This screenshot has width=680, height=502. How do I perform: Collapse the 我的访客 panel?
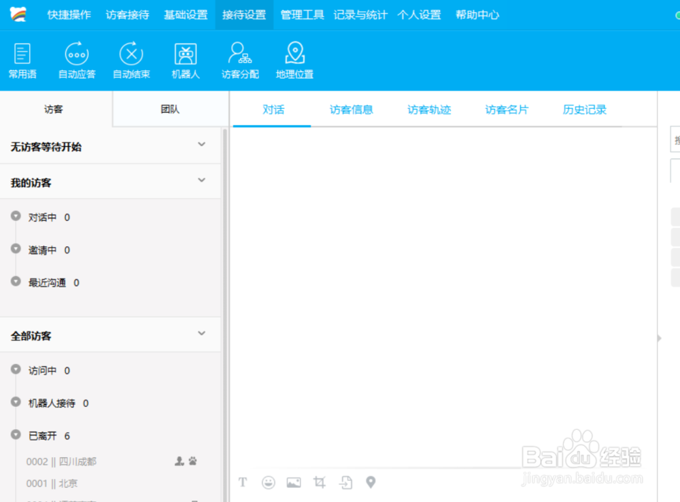pyautogui.click(x=201, y=180)
